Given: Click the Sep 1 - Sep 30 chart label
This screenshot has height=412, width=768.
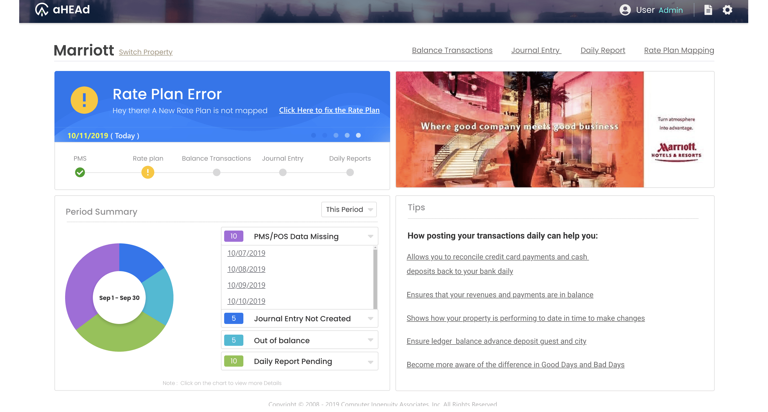Looking at the screenshot, I should (119, 298).
